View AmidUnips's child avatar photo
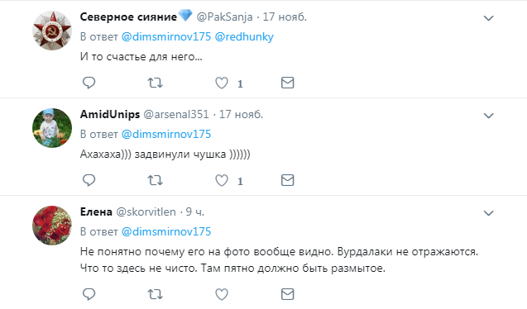Image resolution: width=527 pixels, height=309 pixels. [52, 128]
